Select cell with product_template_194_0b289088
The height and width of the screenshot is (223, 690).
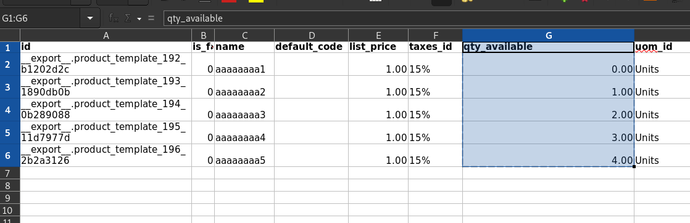[106, 110]
